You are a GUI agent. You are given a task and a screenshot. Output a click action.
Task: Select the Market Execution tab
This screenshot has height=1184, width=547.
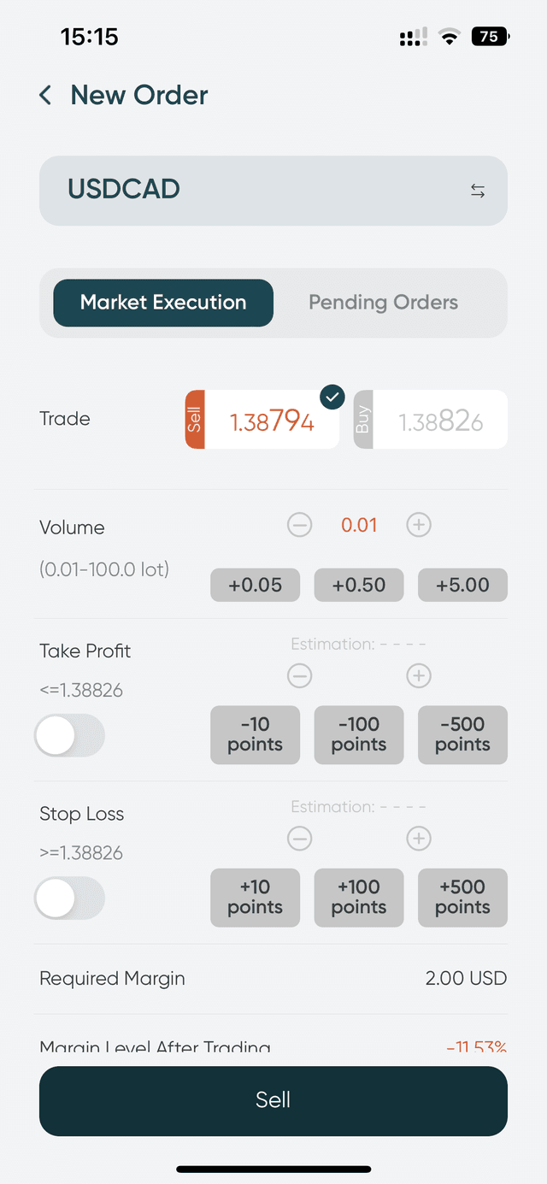(x=162, y=303)
